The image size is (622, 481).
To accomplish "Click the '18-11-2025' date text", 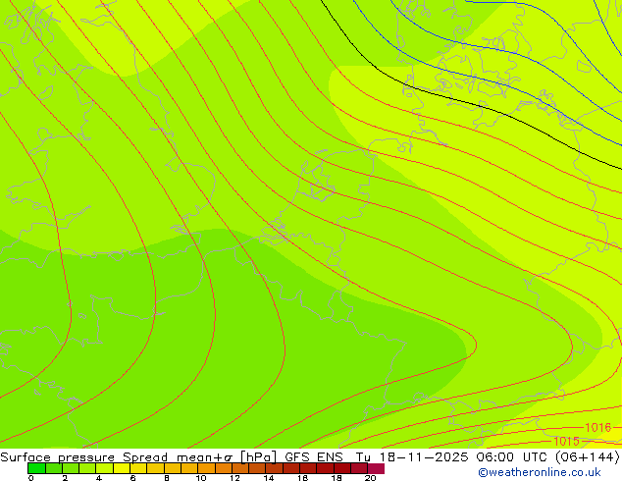I will (x=424, y=457).
